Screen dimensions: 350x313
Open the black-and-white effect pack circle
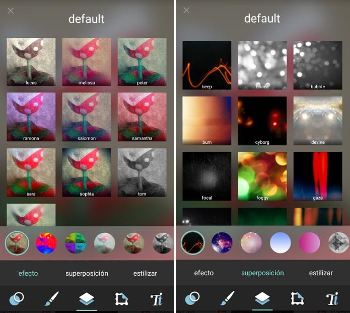[x=163, y=243]
